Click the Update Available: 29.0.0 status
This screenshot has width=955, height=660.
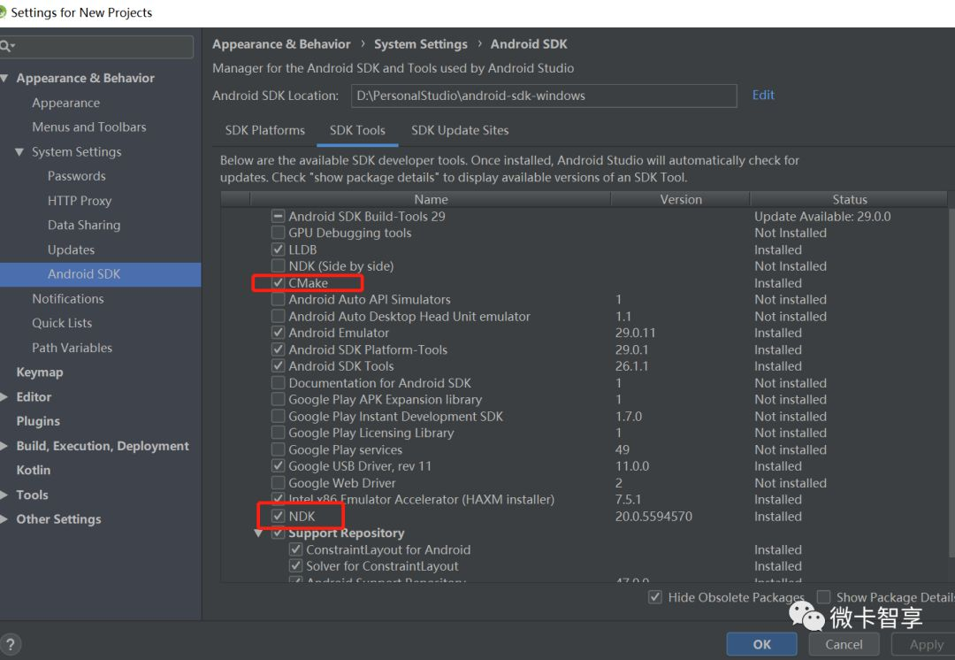tap(822, 217)
